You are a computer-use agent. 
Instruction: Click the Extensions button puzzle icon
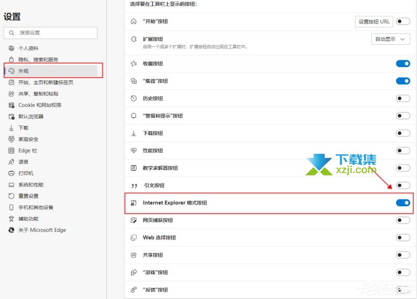[133, 39]
